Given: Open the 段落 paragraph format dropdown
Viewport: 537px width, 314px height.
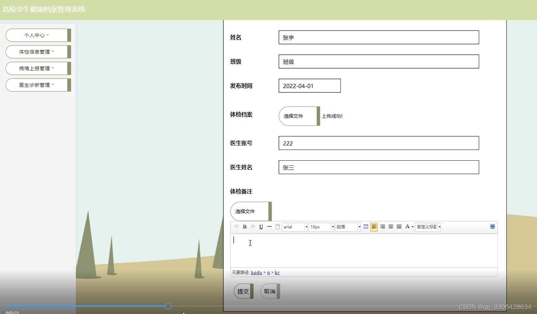Looking at the screenshot, I should [348, 227].
